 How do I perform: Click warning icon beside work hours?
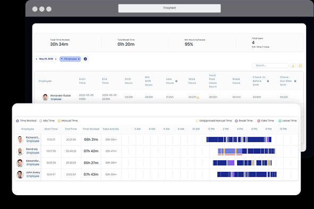pyautogui.click(x=198, y=98)
